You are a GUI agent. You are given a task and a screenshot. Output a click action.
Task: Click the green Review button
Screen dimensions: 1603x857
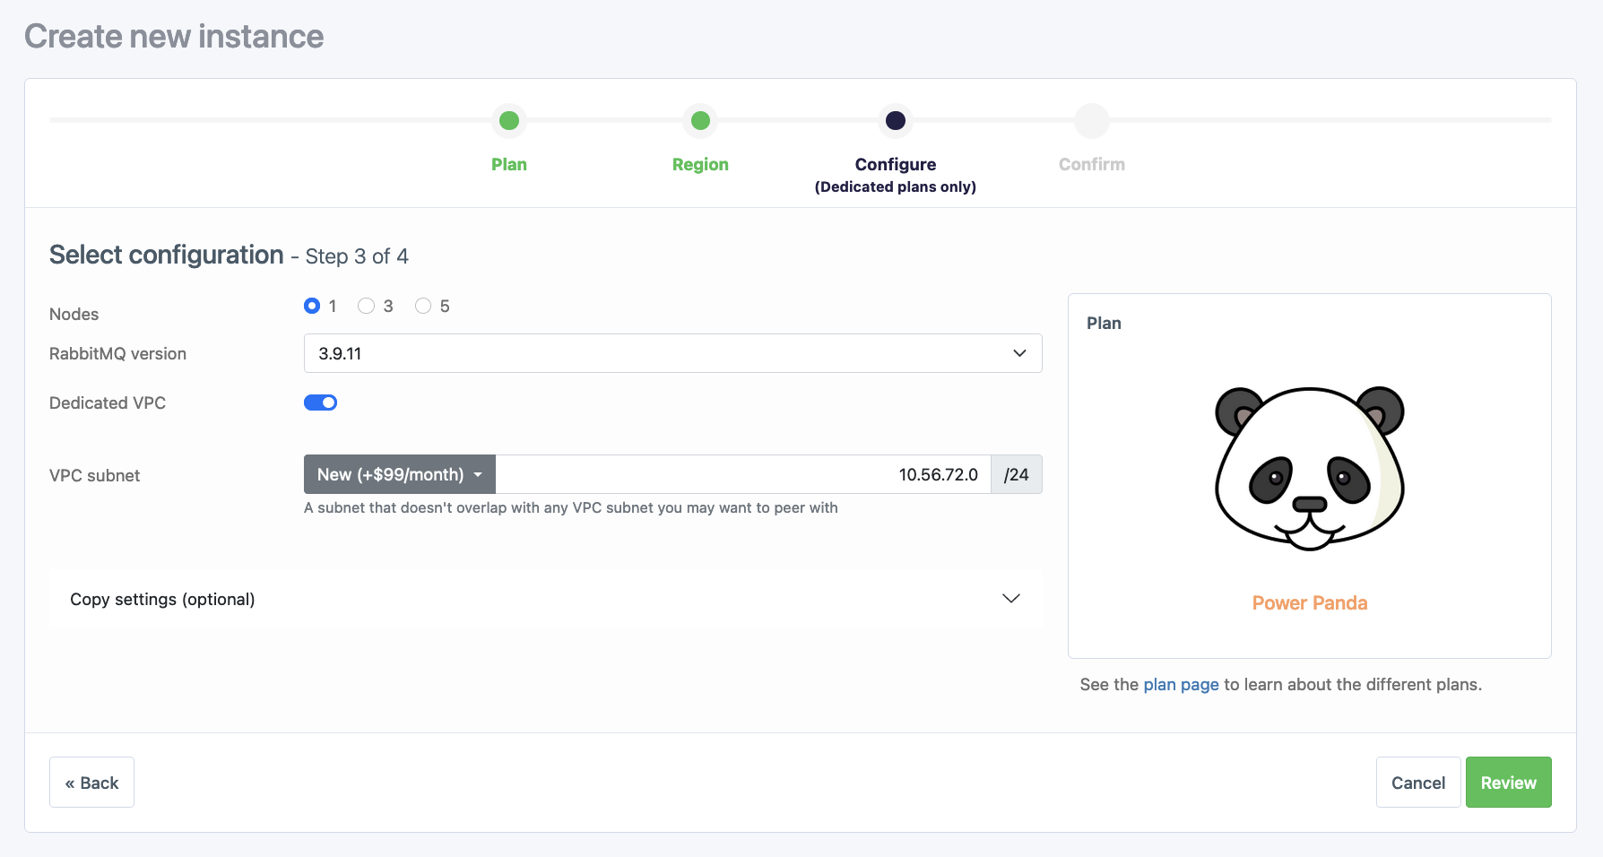click(1509, 783)
